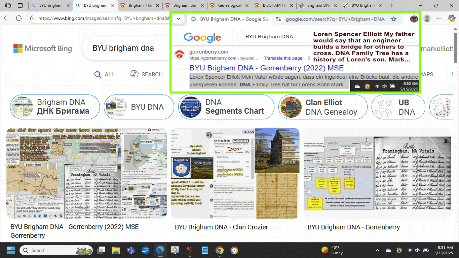Image resolution: width=459 pixels, height=258 pixels.
Task: Select the Bing ALL results tab
Action: click(105, 74)
